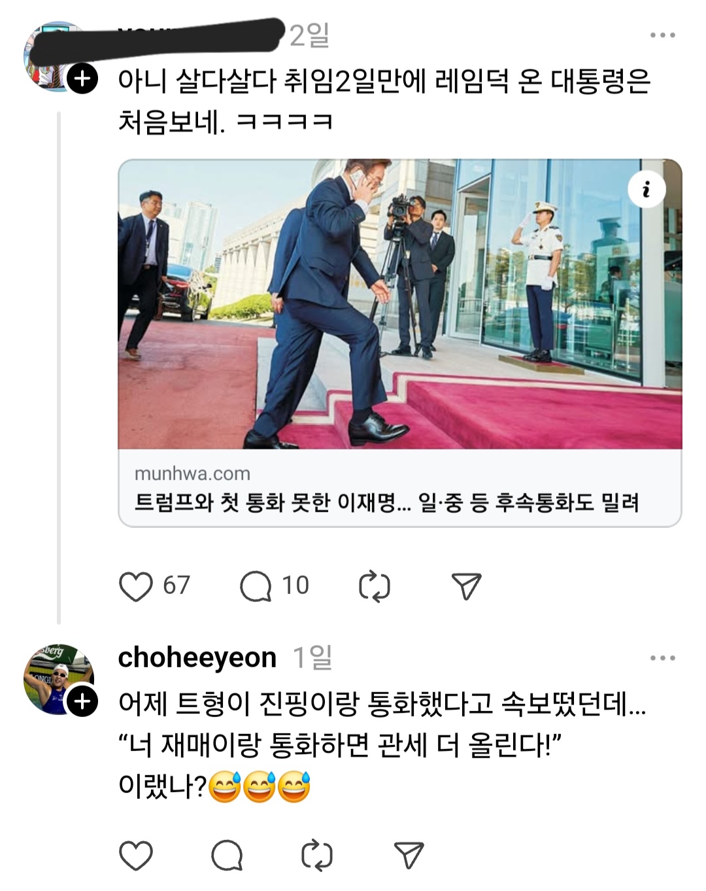Follow choheeyeon via plus badge on avatar

(x=82, y=701)
